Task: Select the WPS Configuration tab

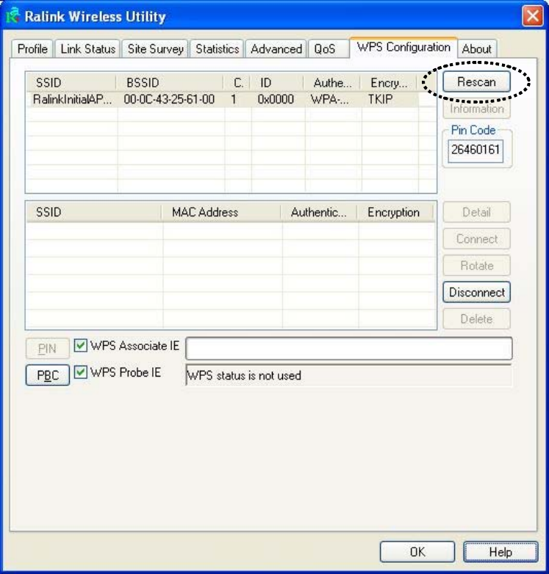Action: click(x=403, y=47)
